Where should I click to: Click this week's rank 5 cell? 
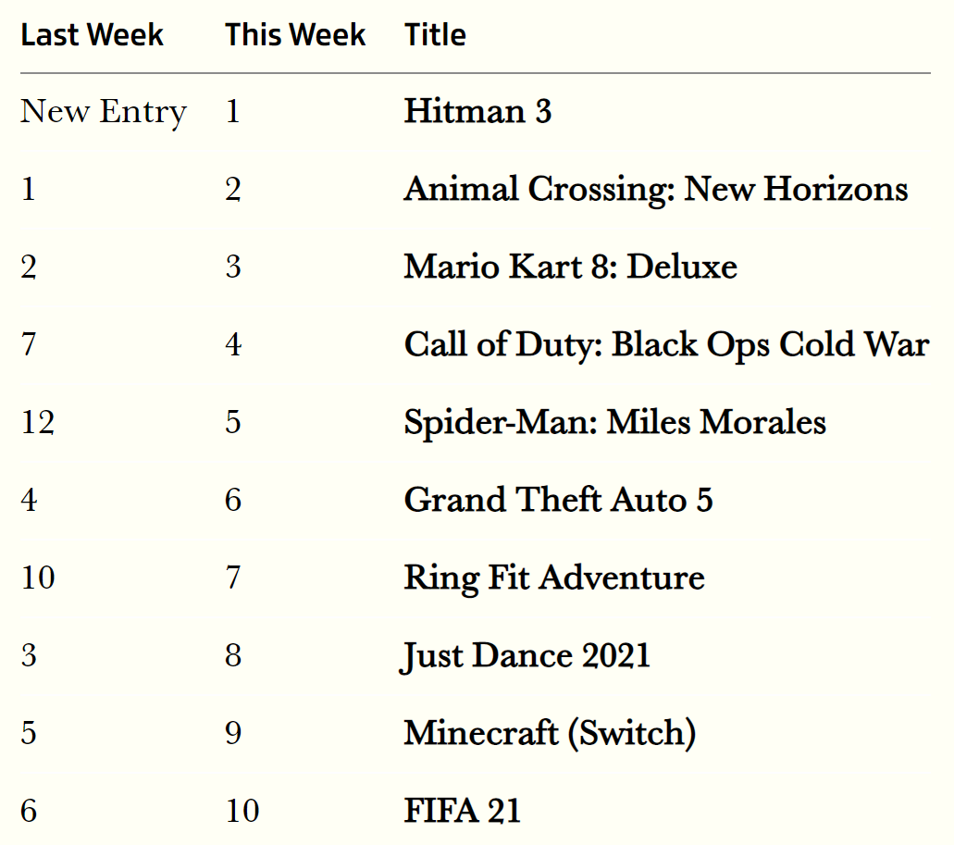point(233,423)
